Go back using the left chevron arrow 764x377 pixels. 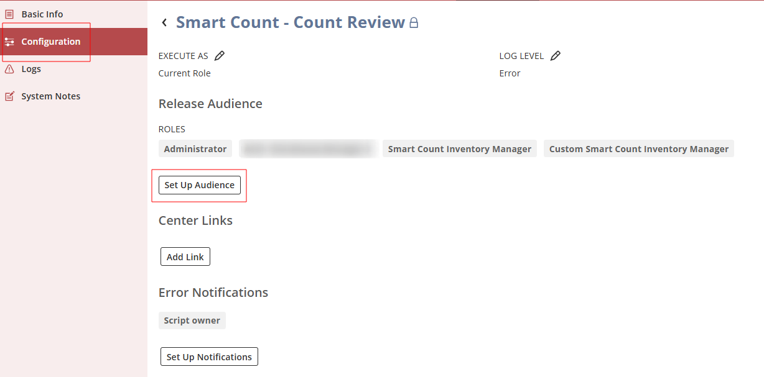[164, 23]
